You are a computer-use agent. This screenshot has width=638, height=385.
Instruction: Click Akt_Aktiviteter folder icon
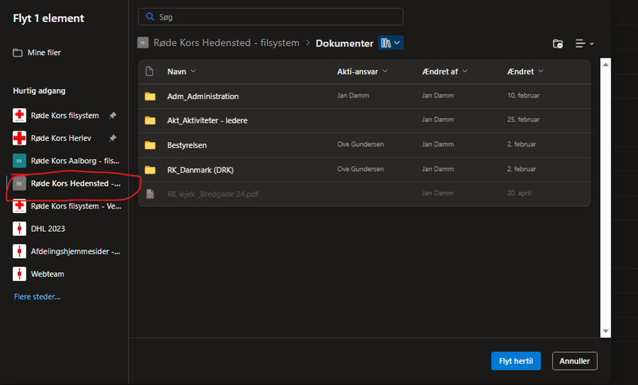pos(150,120)
